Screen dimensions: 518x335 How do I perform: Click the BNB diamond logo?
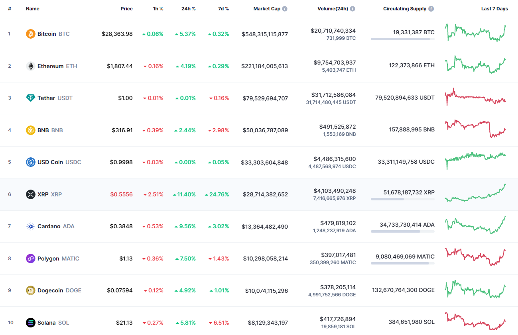click(30, 130)
